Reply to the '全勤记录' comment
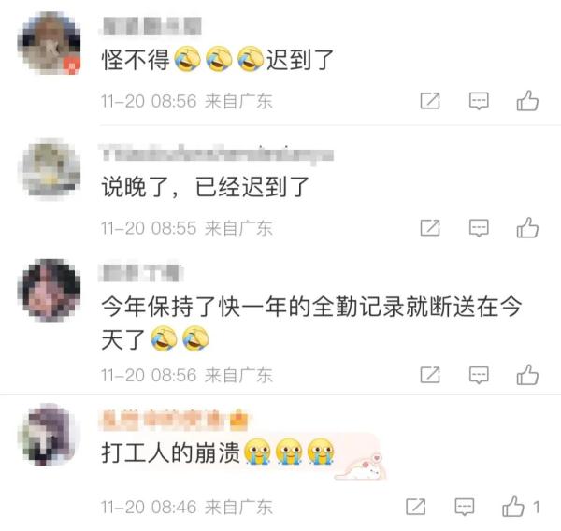 [479, 375]
